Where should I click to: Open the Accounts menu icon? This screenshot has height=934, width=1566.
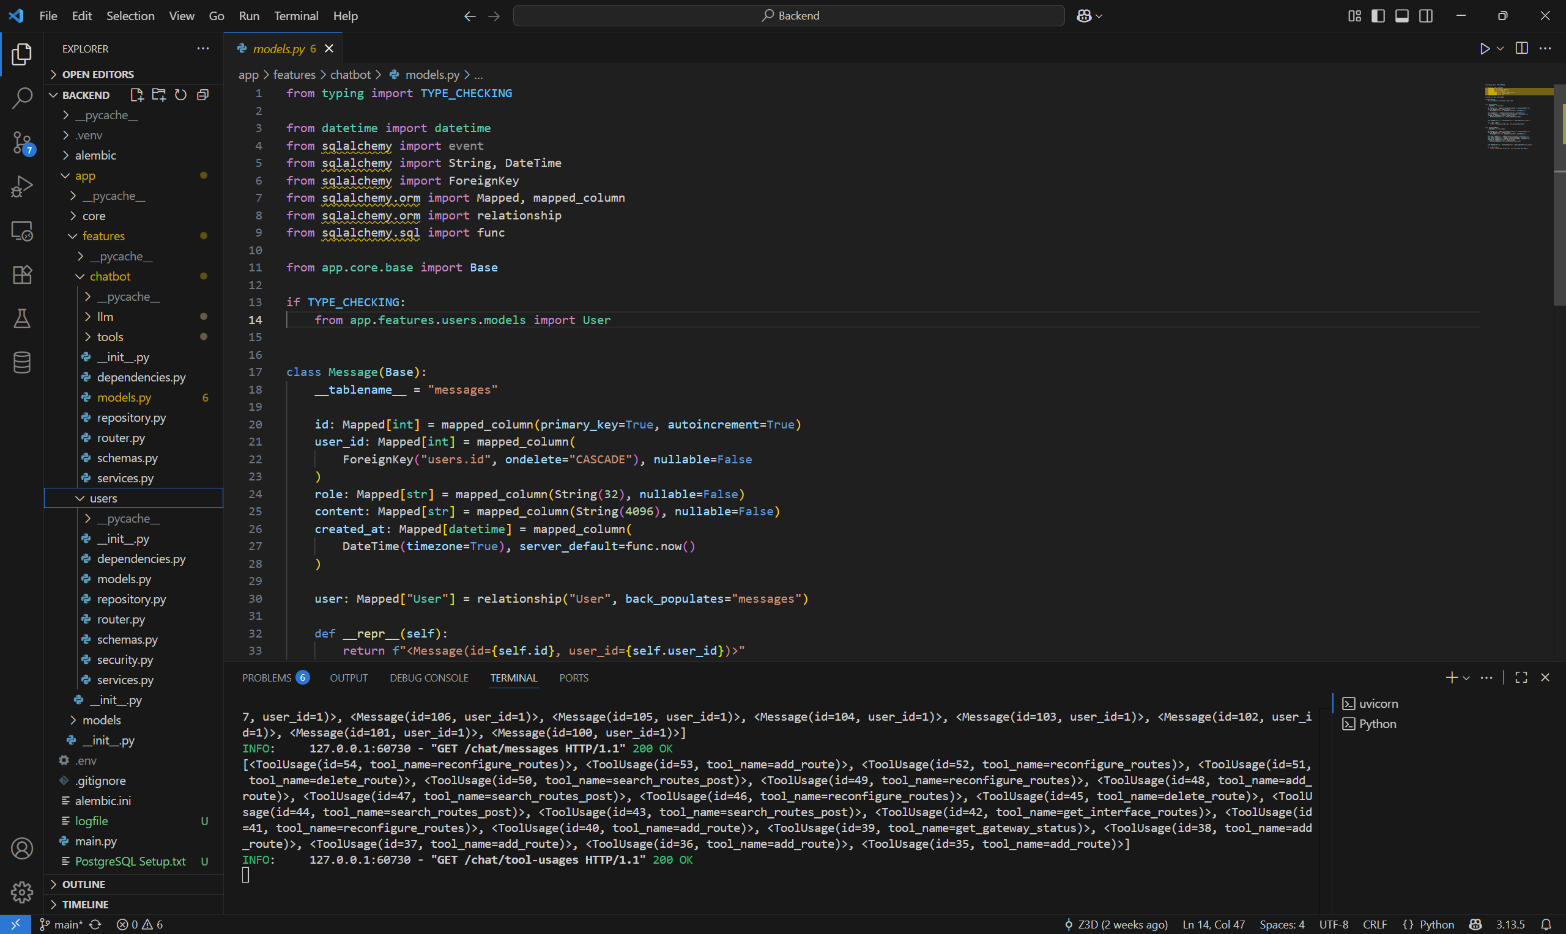tap(22, 848)
